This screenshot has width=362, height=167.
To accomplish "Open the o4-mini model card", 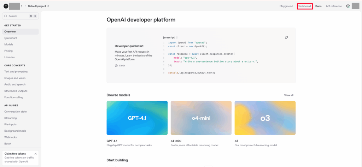I will coord(201,118).
